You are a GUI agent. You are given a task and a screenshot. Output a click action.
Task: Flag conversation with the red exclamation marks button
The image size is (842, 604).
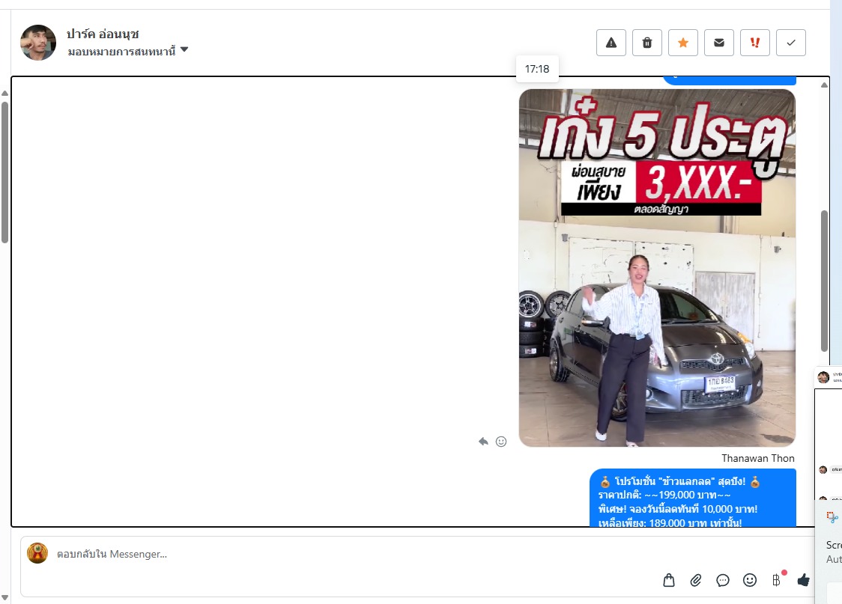pos(754,43)
